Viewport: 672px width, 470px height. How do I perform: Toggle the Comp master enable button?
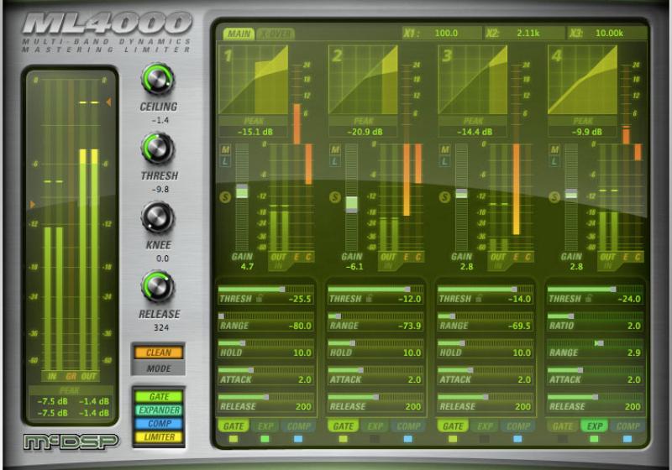159,423
